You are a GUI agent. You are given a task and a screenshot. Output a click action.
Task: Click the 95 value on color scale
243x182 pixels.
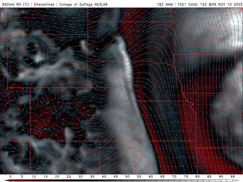point(233,177)
